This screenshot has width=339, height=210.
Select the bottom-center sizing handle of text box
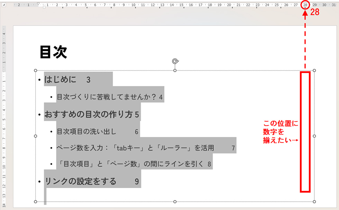[175, 202]
